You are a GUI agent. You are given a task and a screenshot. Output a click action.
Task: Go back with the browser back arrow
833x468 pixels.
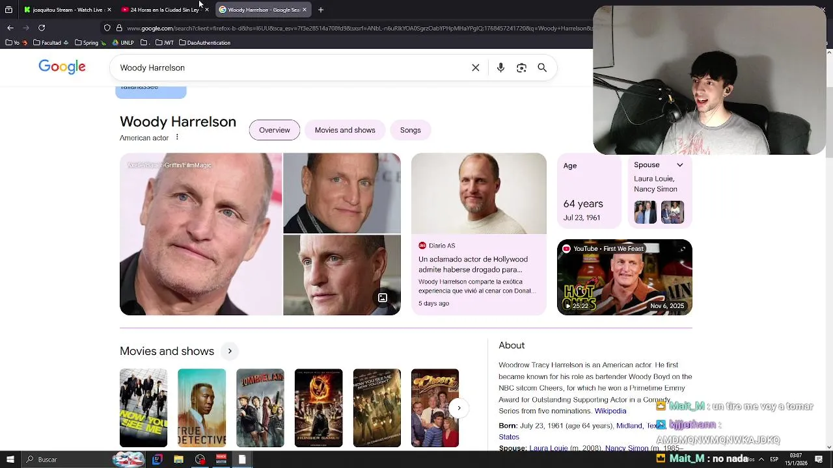pos(10,28)
